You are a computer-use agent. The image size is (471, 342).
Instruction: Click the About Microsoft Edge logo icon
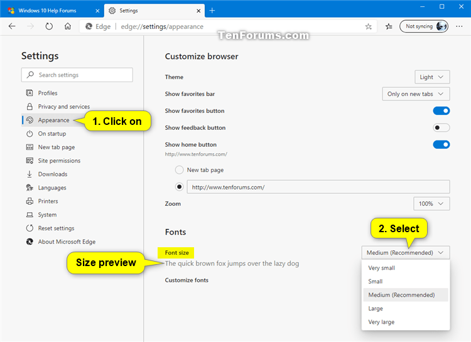[x=30, y=242]
